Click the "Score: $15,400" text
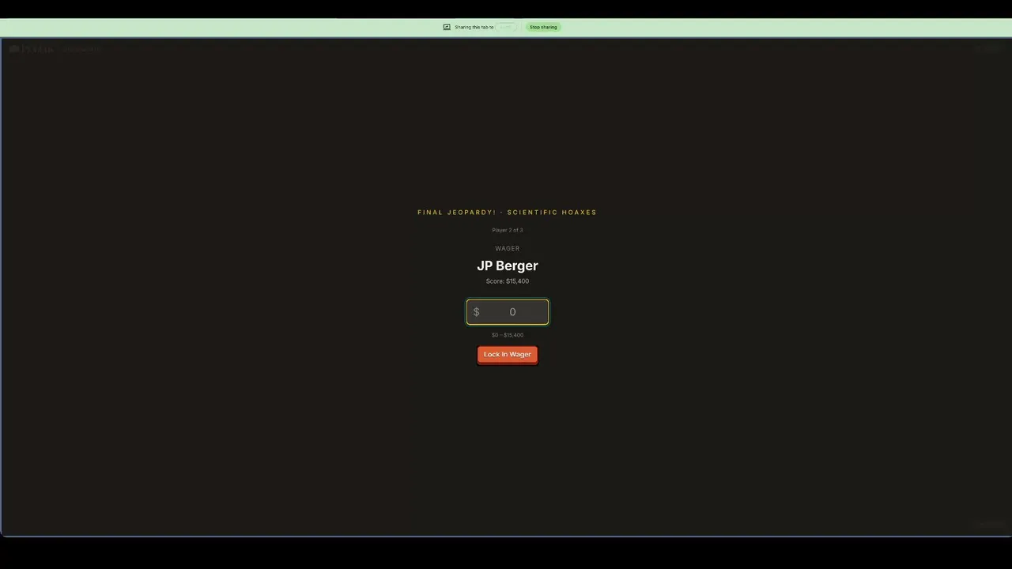 click(508, 281)
